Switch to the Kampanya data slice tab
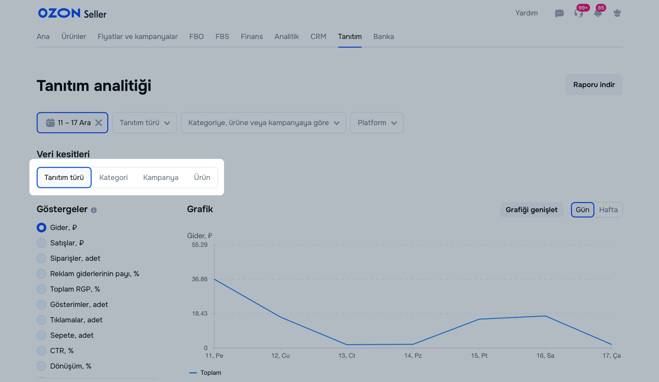The image size is (659, 382). [x=160, y=177]
